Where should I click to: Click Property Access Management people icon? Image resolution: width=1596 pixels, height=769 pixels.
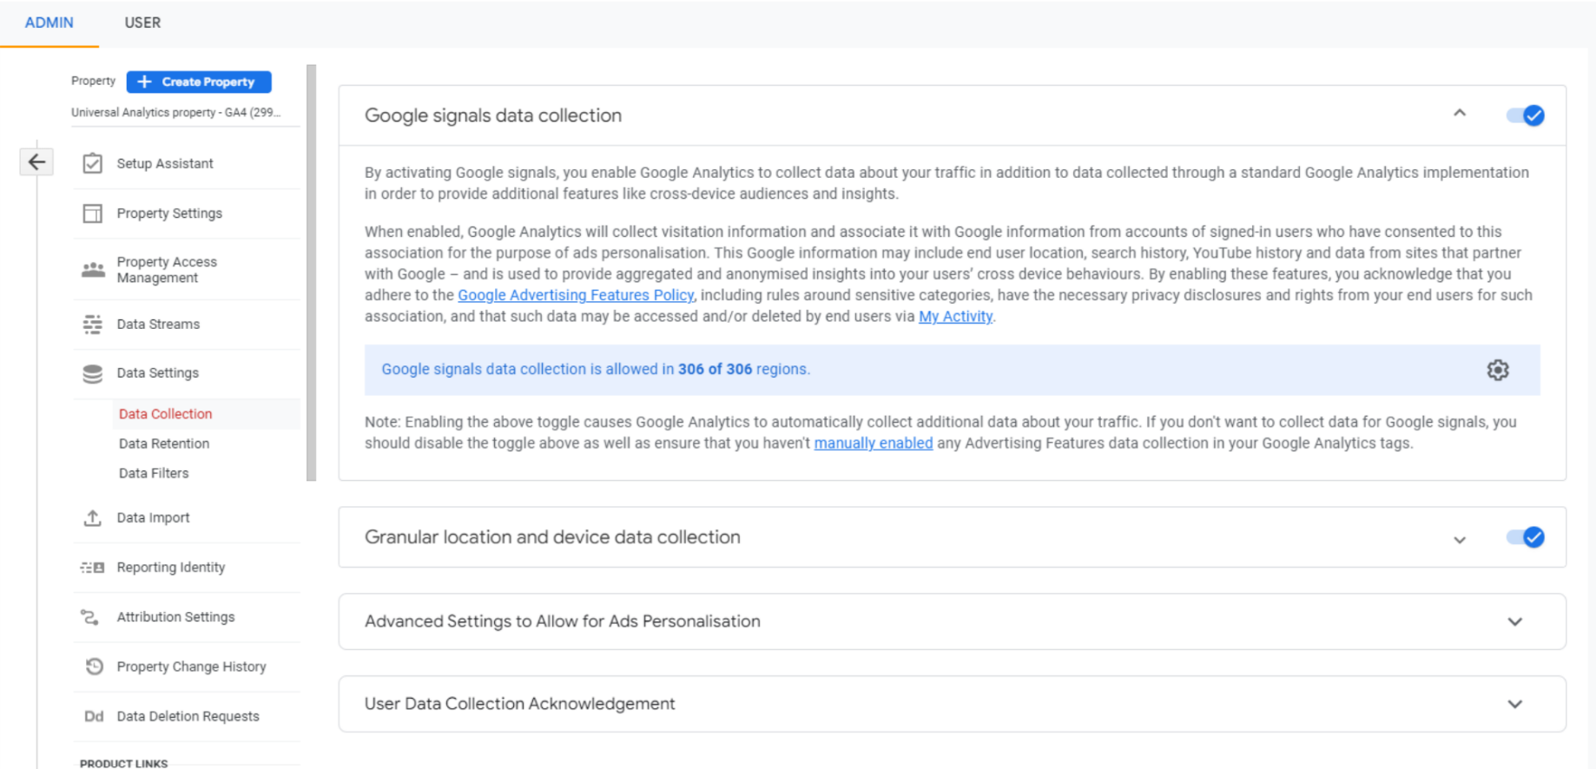point(93,270)
